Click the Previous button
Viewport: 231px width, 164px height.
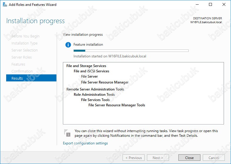(x=133, y=158)
